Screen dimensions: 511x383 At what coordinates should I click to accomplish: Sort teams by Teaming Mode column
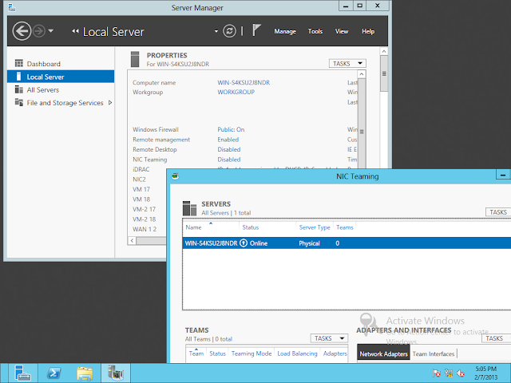[x=252, y=353]
